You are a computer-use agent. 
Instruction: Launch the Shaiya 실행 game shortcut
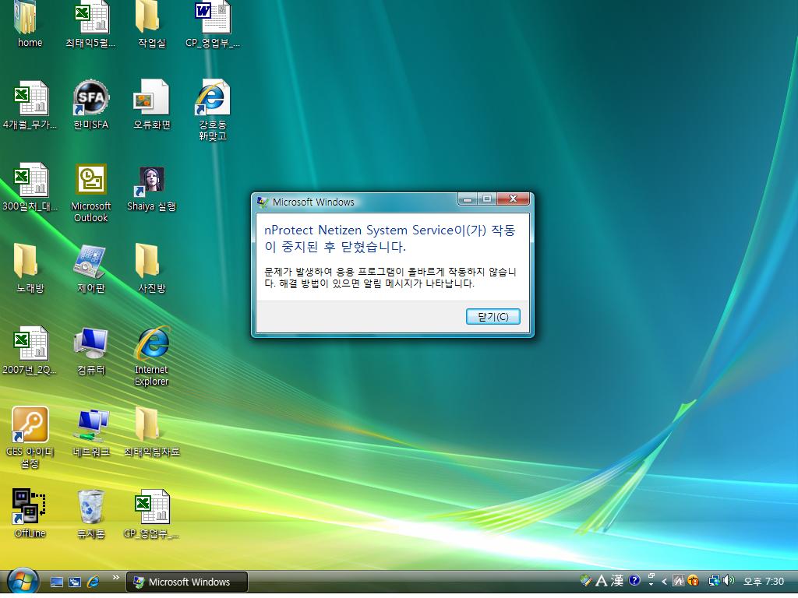(x=151, y=188)
